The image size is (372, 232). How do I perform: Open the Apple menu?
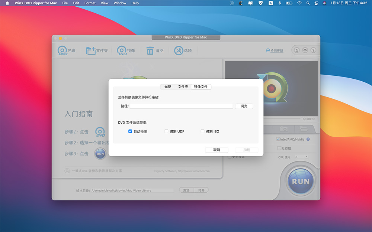point(7,3)
